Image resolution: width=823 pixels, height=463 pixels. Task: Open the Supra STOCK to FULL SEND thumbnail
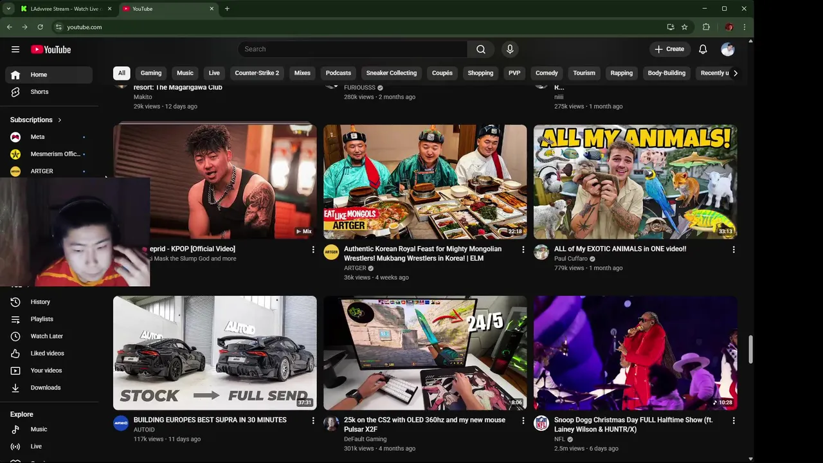[x=215, y=353]
